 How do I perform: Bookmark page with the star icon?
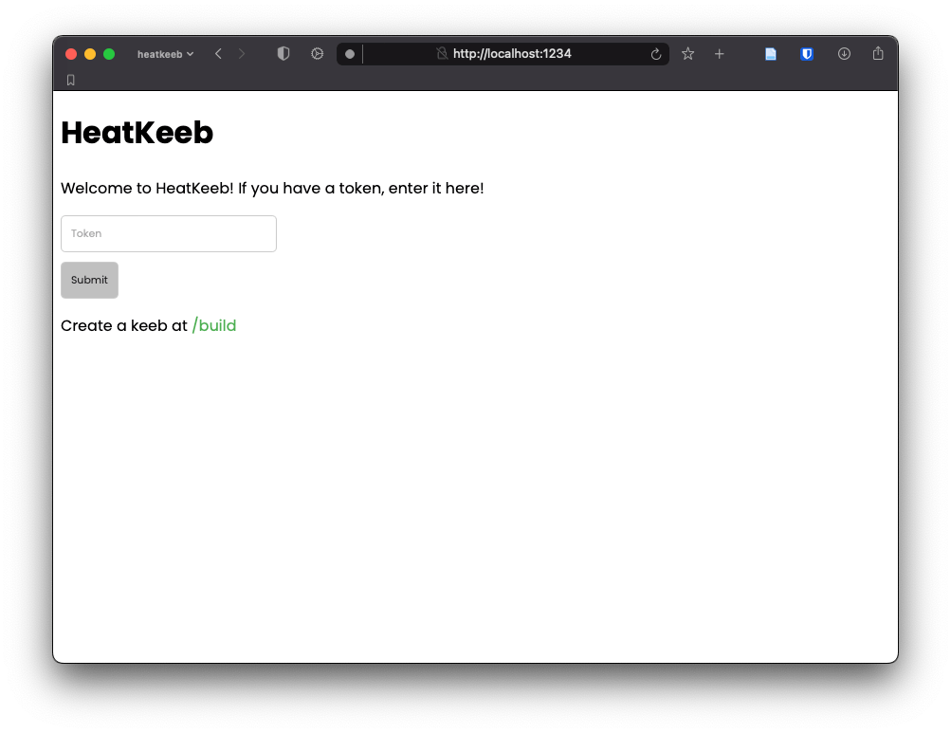[687, 54]
